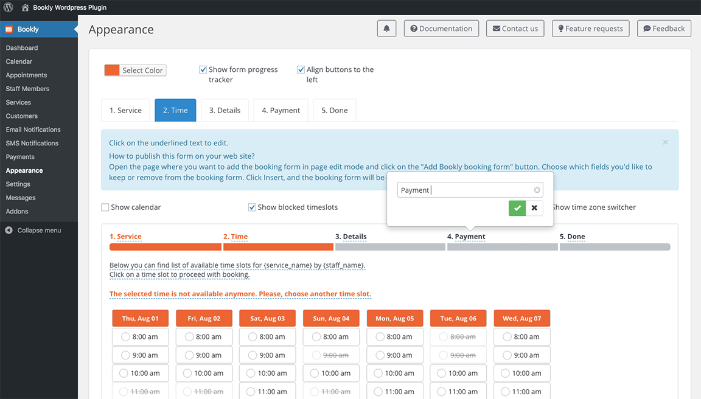Open Customers in the sidebar
The width and height of the screenshot is (701, 399).
coord(22,116)
